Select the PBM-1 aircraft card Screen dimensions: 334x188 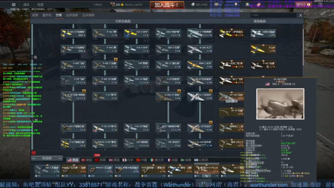(x=200, y=65)
